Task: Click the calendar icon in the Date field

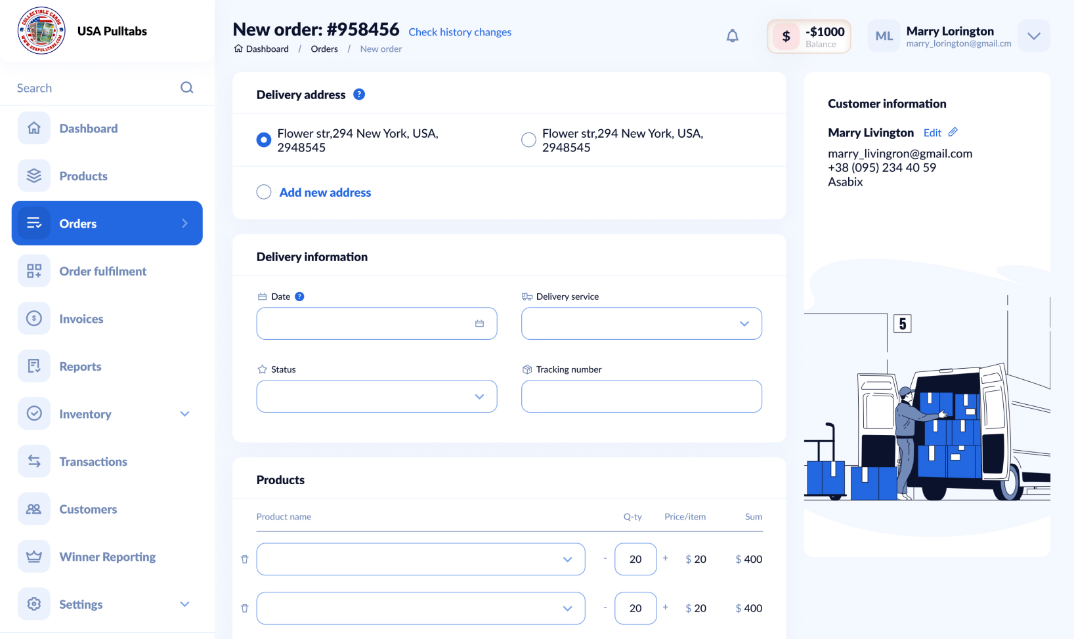Action: (480, 323)
